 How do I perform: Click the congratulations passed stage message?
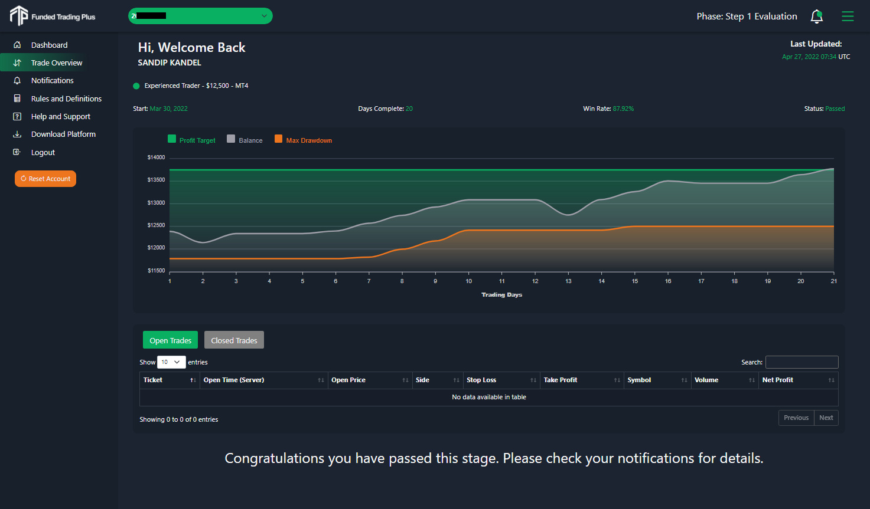(494, 458)
